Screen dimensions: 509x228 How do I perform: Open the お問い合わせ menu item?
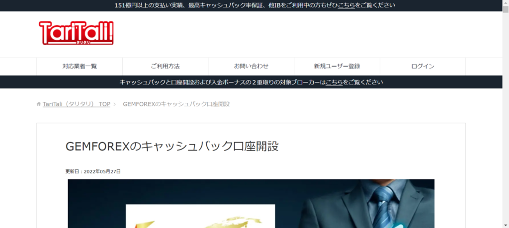[251, 66]
